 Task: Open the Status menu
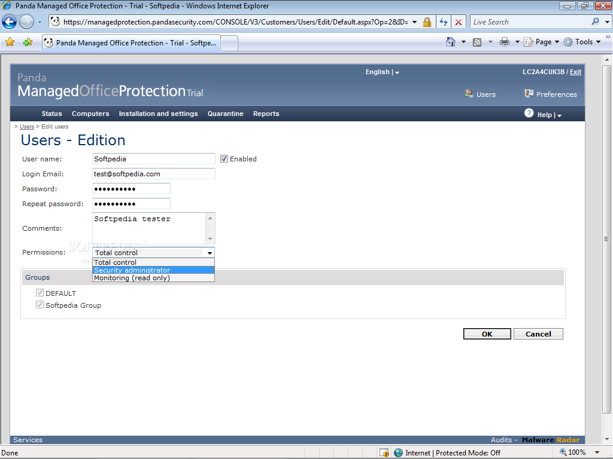pos(51,114)
